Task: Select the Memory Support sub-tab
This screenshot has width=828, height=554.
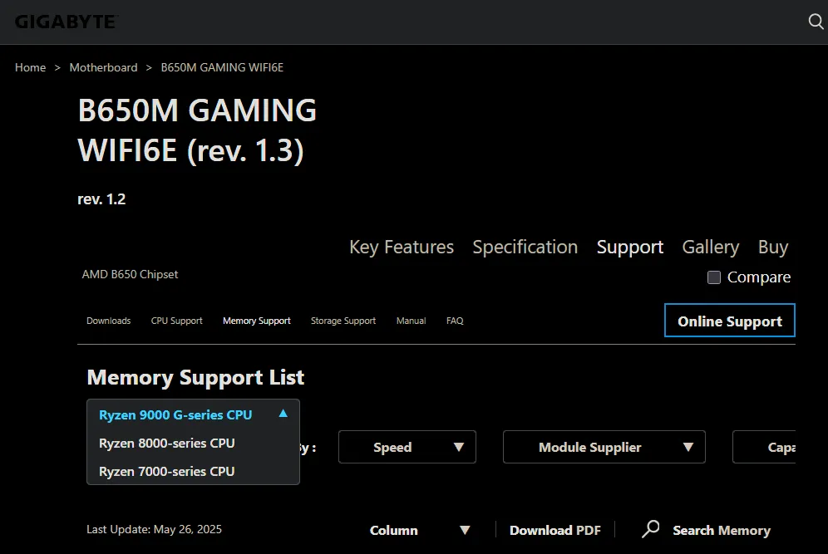Action: click(x=257, y=321)
